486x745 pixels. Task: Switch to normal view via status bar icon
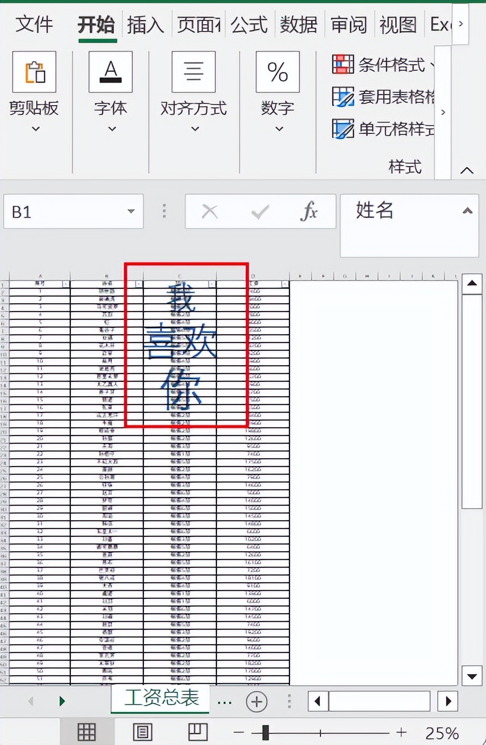click(x=86, y=732)
